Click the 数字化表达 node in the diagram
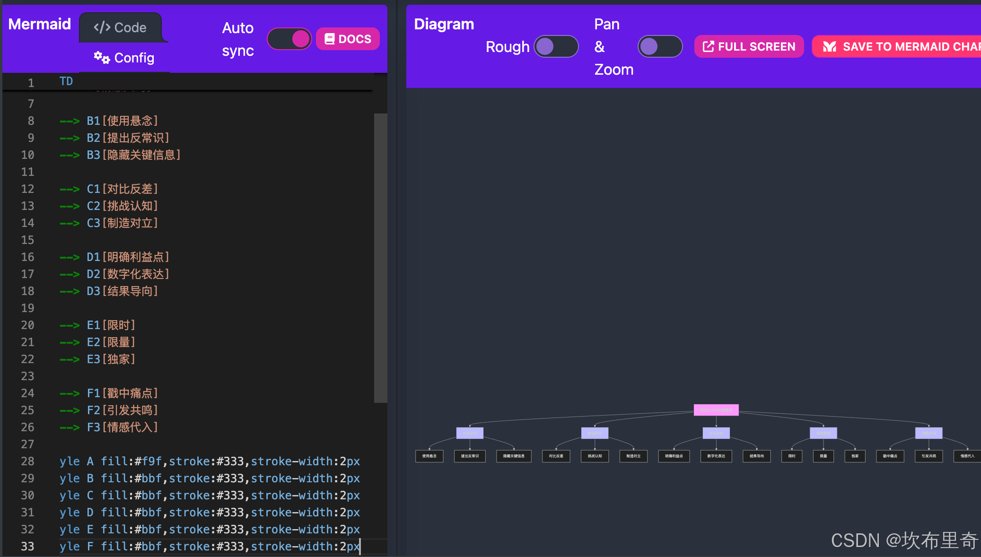 pyautogui.click(x=716, y=456)
